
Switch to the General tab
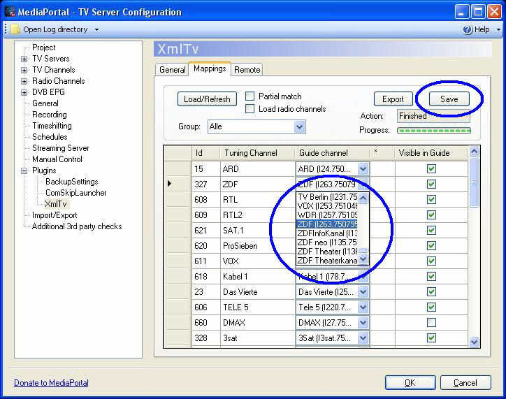pos(172,70)
